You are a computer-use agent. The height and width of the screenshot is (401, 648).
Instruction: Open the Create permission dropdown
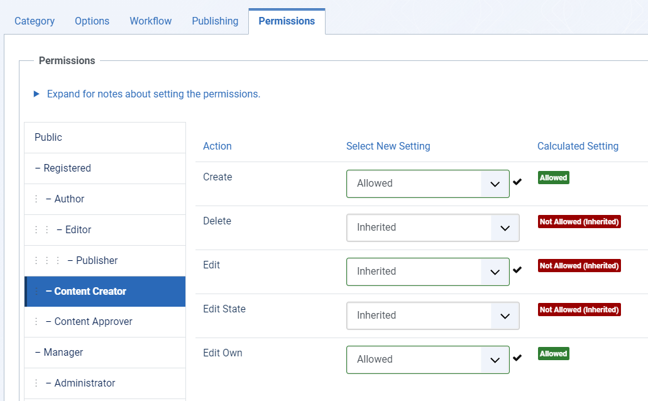(x=427, y=184)
